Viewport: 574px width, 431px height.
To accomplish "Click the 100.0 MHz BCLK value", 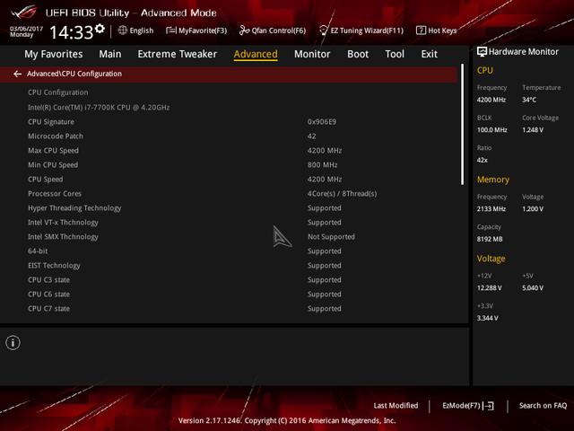I will click(492, 129).
